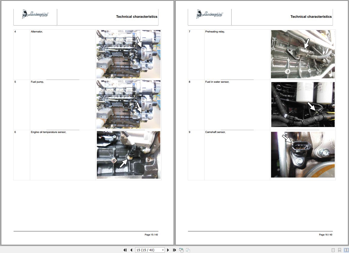Click the Fuel pump engine photo
This screenshot has width=349, height=253.
(x=128, y=104)
